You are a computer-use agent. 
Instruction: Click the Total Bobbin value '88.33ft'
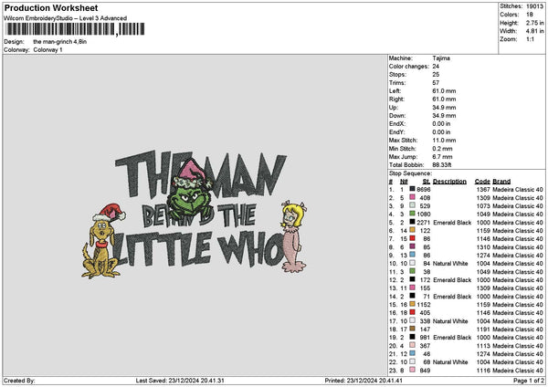click(442, 165)
